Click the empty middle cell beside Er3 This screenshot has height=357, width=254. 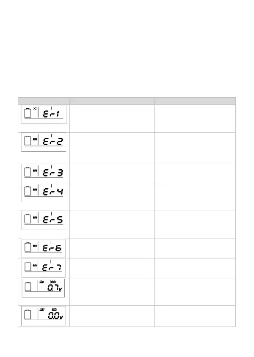[x=112, y=173]
